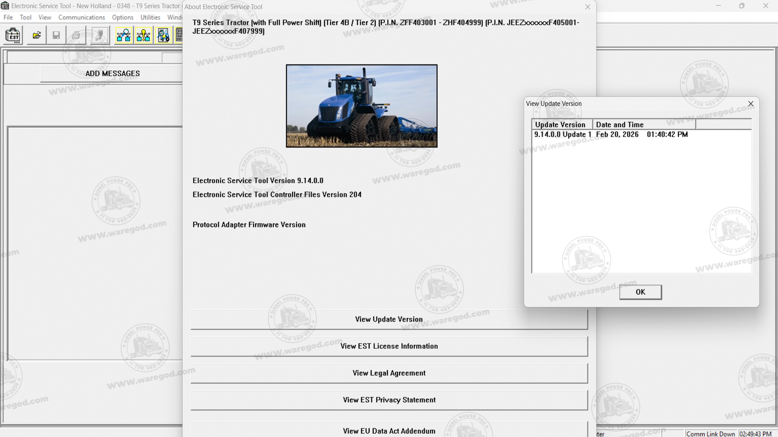Click the fault codes exclamation icon
The image size is (778, 437).
[x=143, y=36]
